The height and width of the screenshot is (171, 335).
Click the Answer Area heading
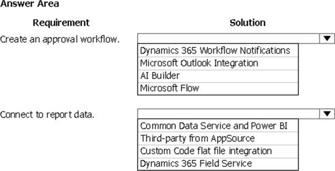click(x=30, y=4)
